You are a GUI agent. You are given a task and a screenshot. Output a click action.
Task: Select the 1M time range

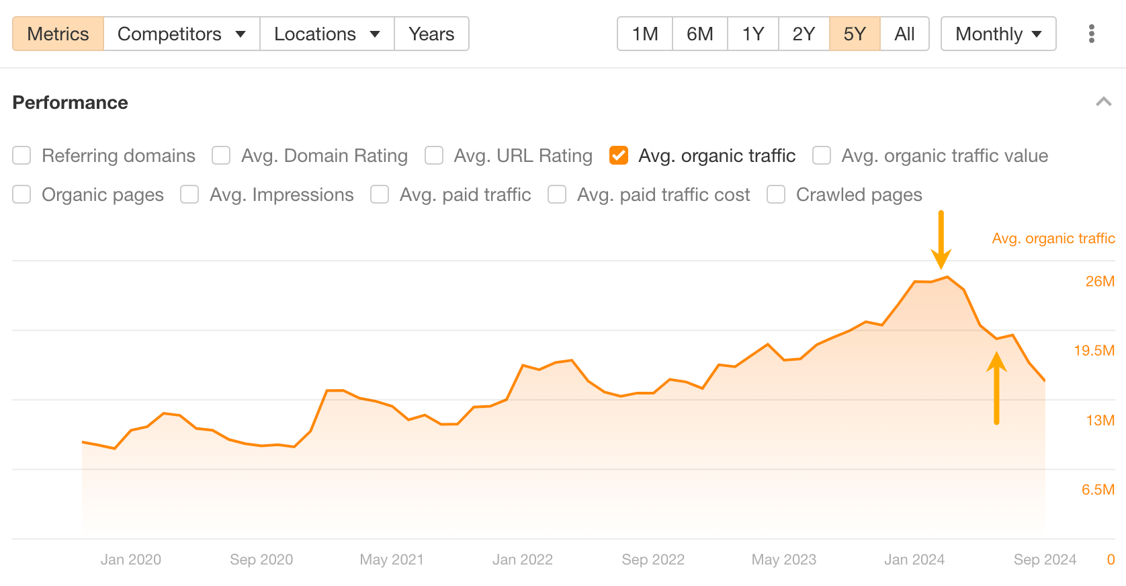point(645,34)
